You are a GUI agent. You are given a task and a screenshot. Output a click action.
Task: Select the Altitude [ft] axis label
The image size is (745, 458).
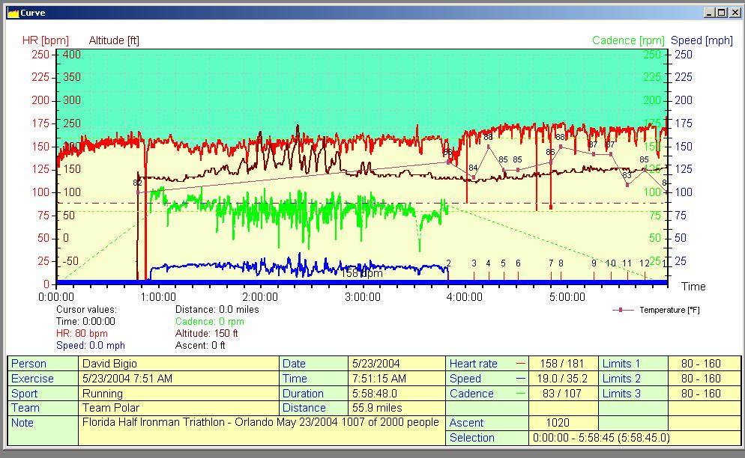tap(114, 40)
